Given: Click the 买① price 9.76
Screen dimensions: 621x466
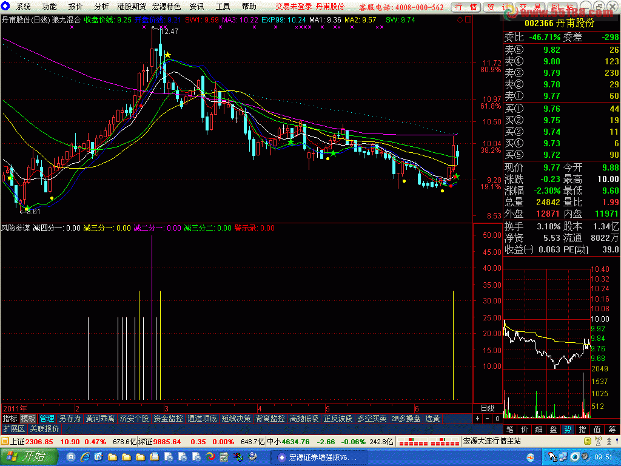Looking at the screenshot, I should point(552,109).
